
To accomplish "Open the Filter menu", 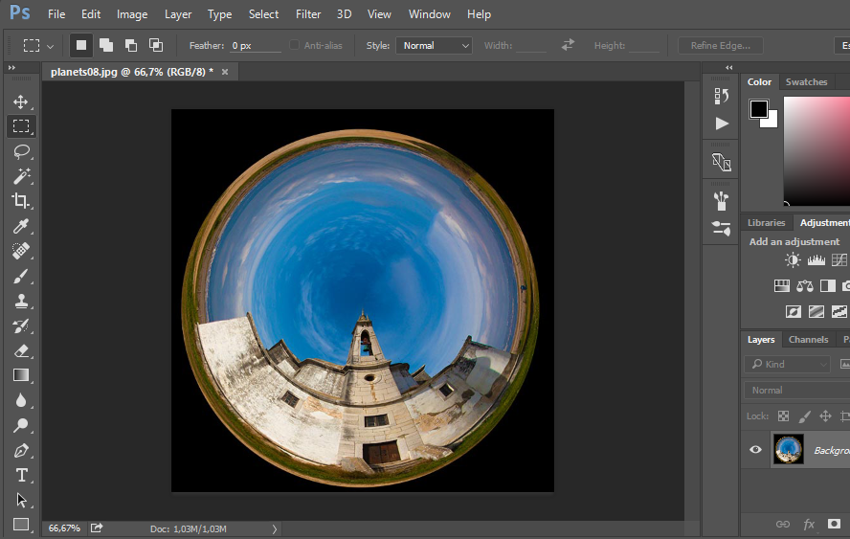I will pos(308,14).
